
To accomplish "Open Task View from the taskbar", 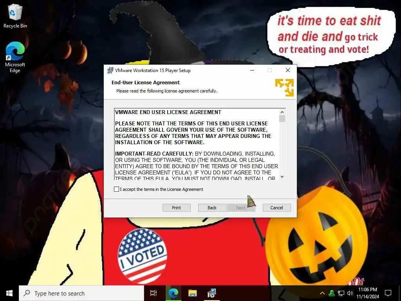I will (x=154, y=293).
